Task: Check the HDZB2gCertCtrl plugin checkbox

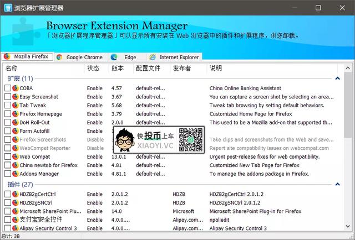Action: click(x=8, y=194)
